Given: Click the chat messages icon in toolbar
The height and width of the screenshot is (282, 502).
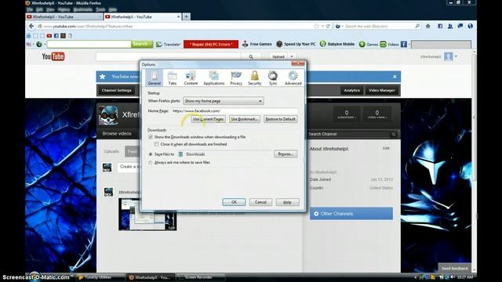Looking at the screenshot, I should pyautogui.click(x=460, y=26).
